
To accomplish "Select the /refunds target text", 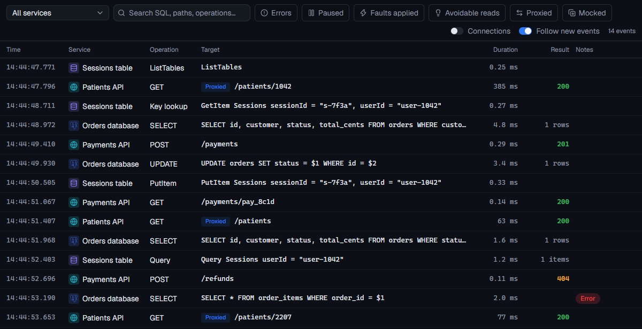I will point(217,279).
